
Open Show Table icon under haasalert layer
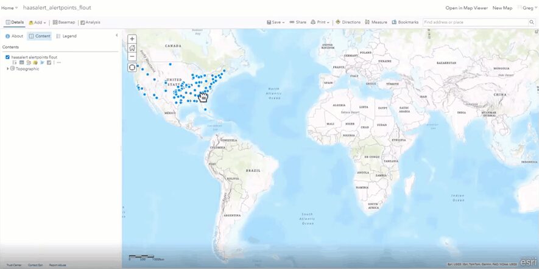click(x=21, y=63)
